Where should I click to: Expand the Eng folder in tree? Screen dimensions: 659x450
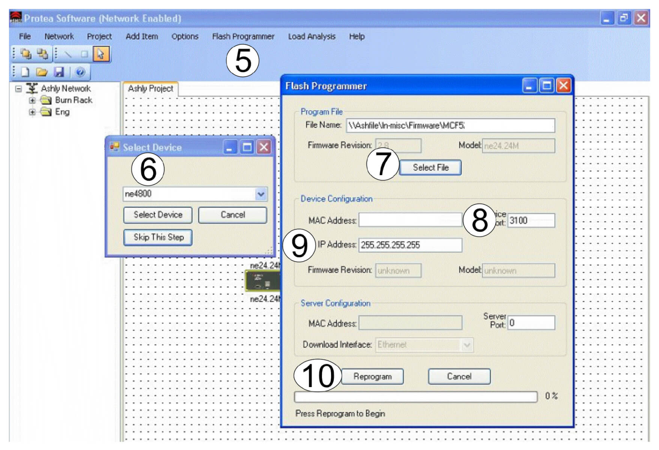(32, 112)
